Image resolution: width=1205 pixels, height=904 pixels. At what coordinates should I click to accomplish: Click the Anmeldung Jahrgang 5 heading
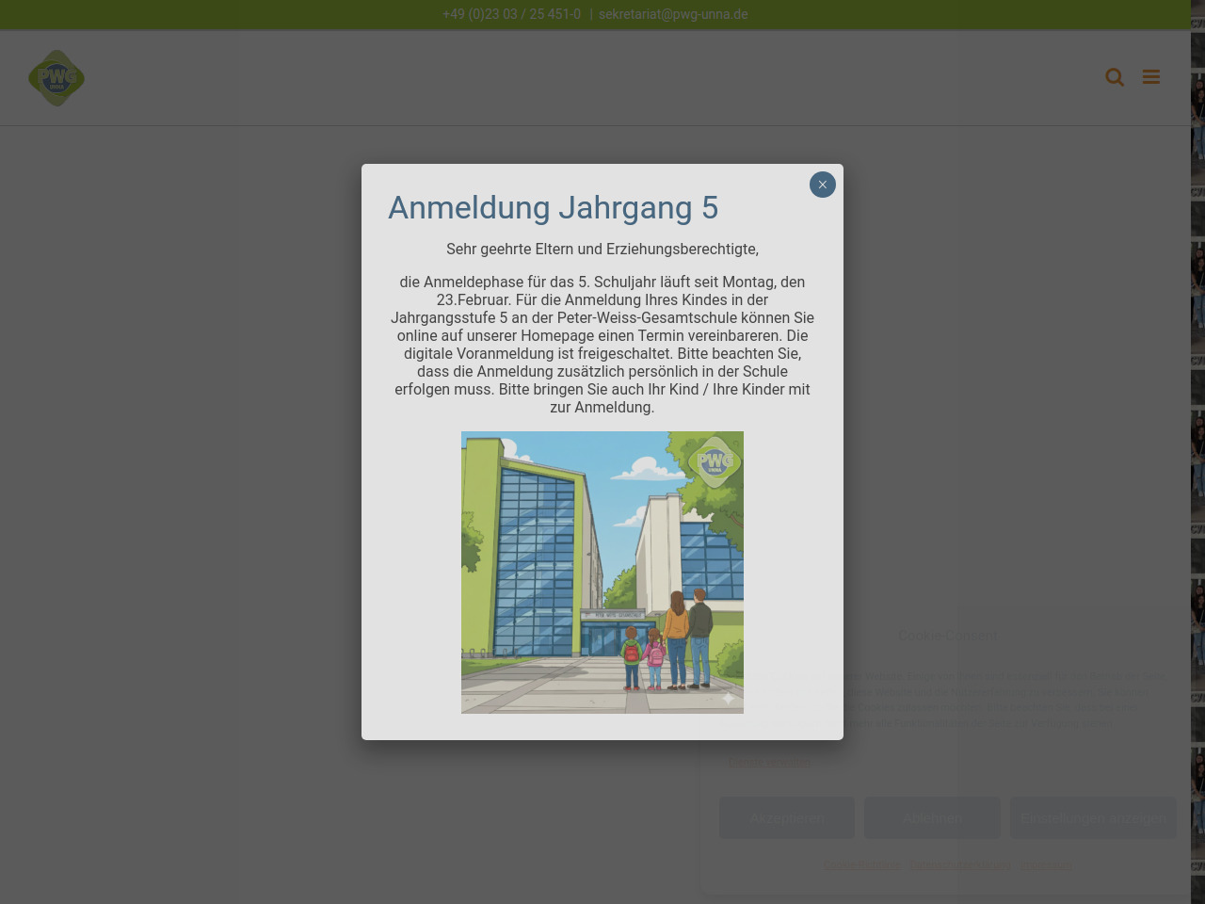coord(553,208)
